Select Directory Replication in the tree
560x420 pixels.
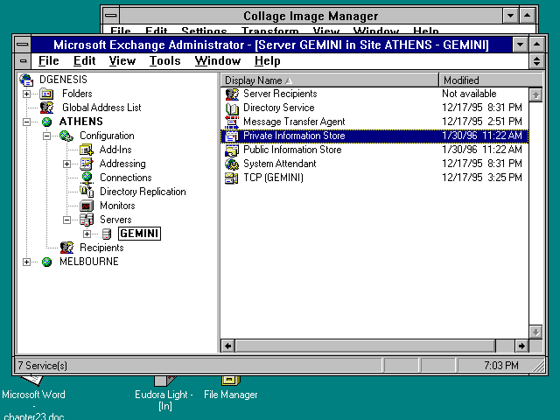click(143, 192)
